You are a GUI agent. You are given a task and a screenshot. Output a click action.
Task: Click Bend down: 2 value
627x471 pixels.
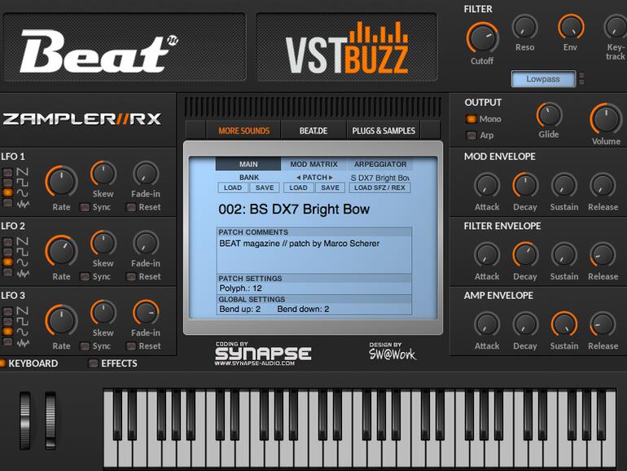pyautogui.click(x=303, y=309)
